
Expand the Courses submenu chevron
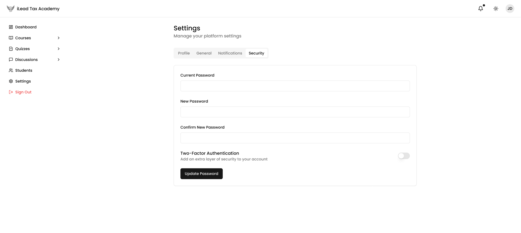pos(59,38)
